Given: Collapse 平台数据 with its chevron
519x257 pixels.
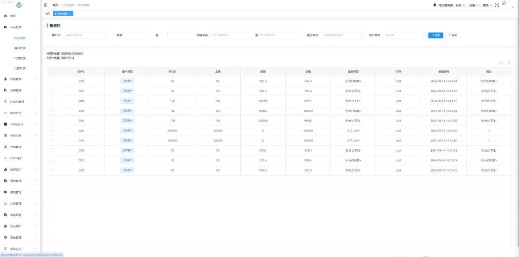Looking at the screenshot, I should [x=35, y=27].
